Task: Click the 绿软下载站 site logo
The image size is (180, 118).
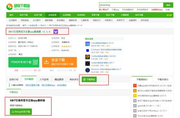Action: tap(18, 7)
